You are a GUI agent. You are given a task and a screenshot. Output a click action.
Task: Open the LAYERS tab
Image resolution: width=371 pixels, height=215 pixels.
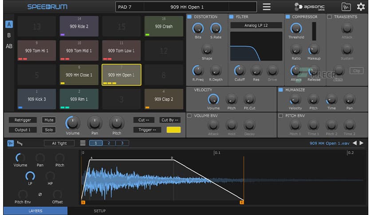pos(36,211)
